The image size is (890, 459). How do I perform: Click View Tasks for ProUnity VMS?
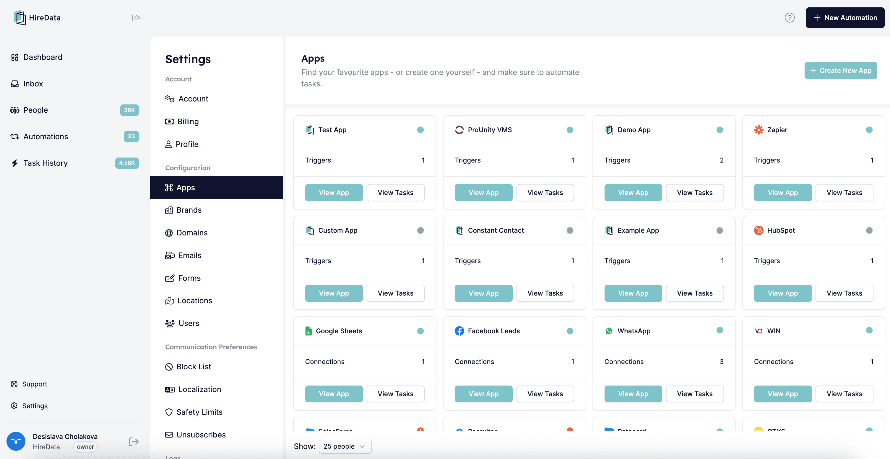click(x=545, y=193)
